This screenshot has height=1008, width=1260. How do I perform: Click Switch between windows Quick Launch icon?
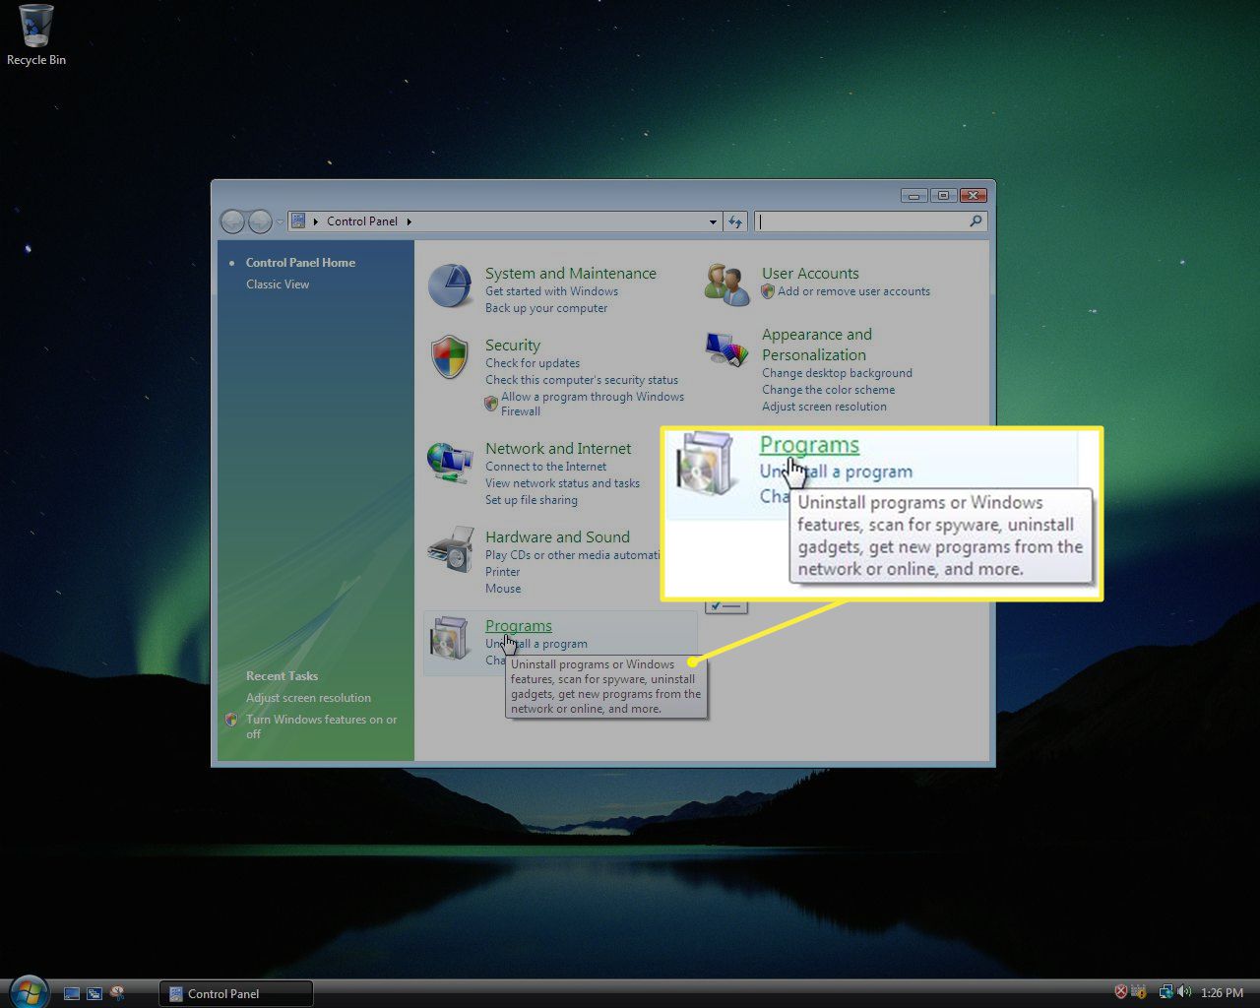click(x=94, y=993)
